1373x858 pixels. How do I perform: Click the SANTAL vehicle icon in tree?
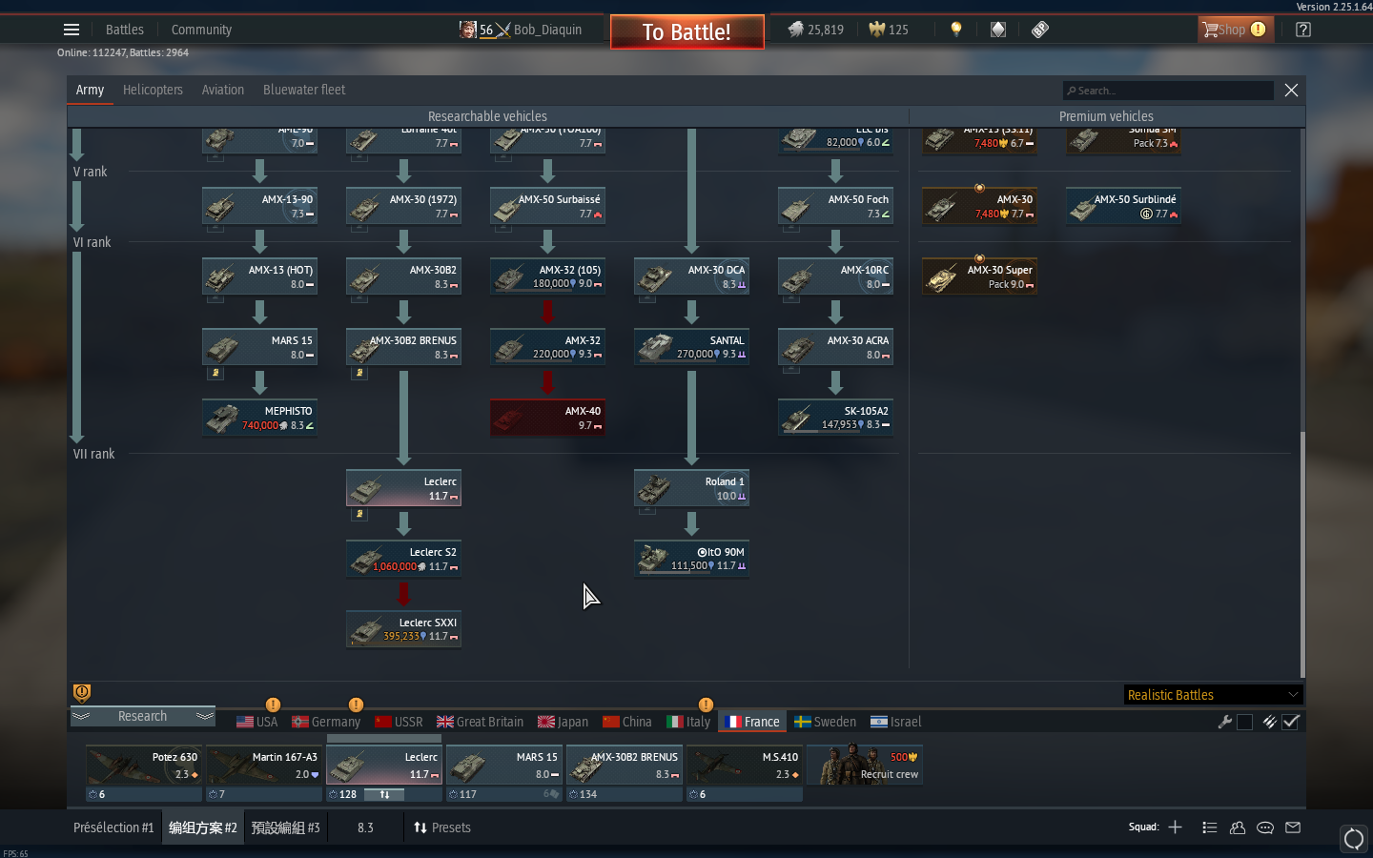[655, 348]
